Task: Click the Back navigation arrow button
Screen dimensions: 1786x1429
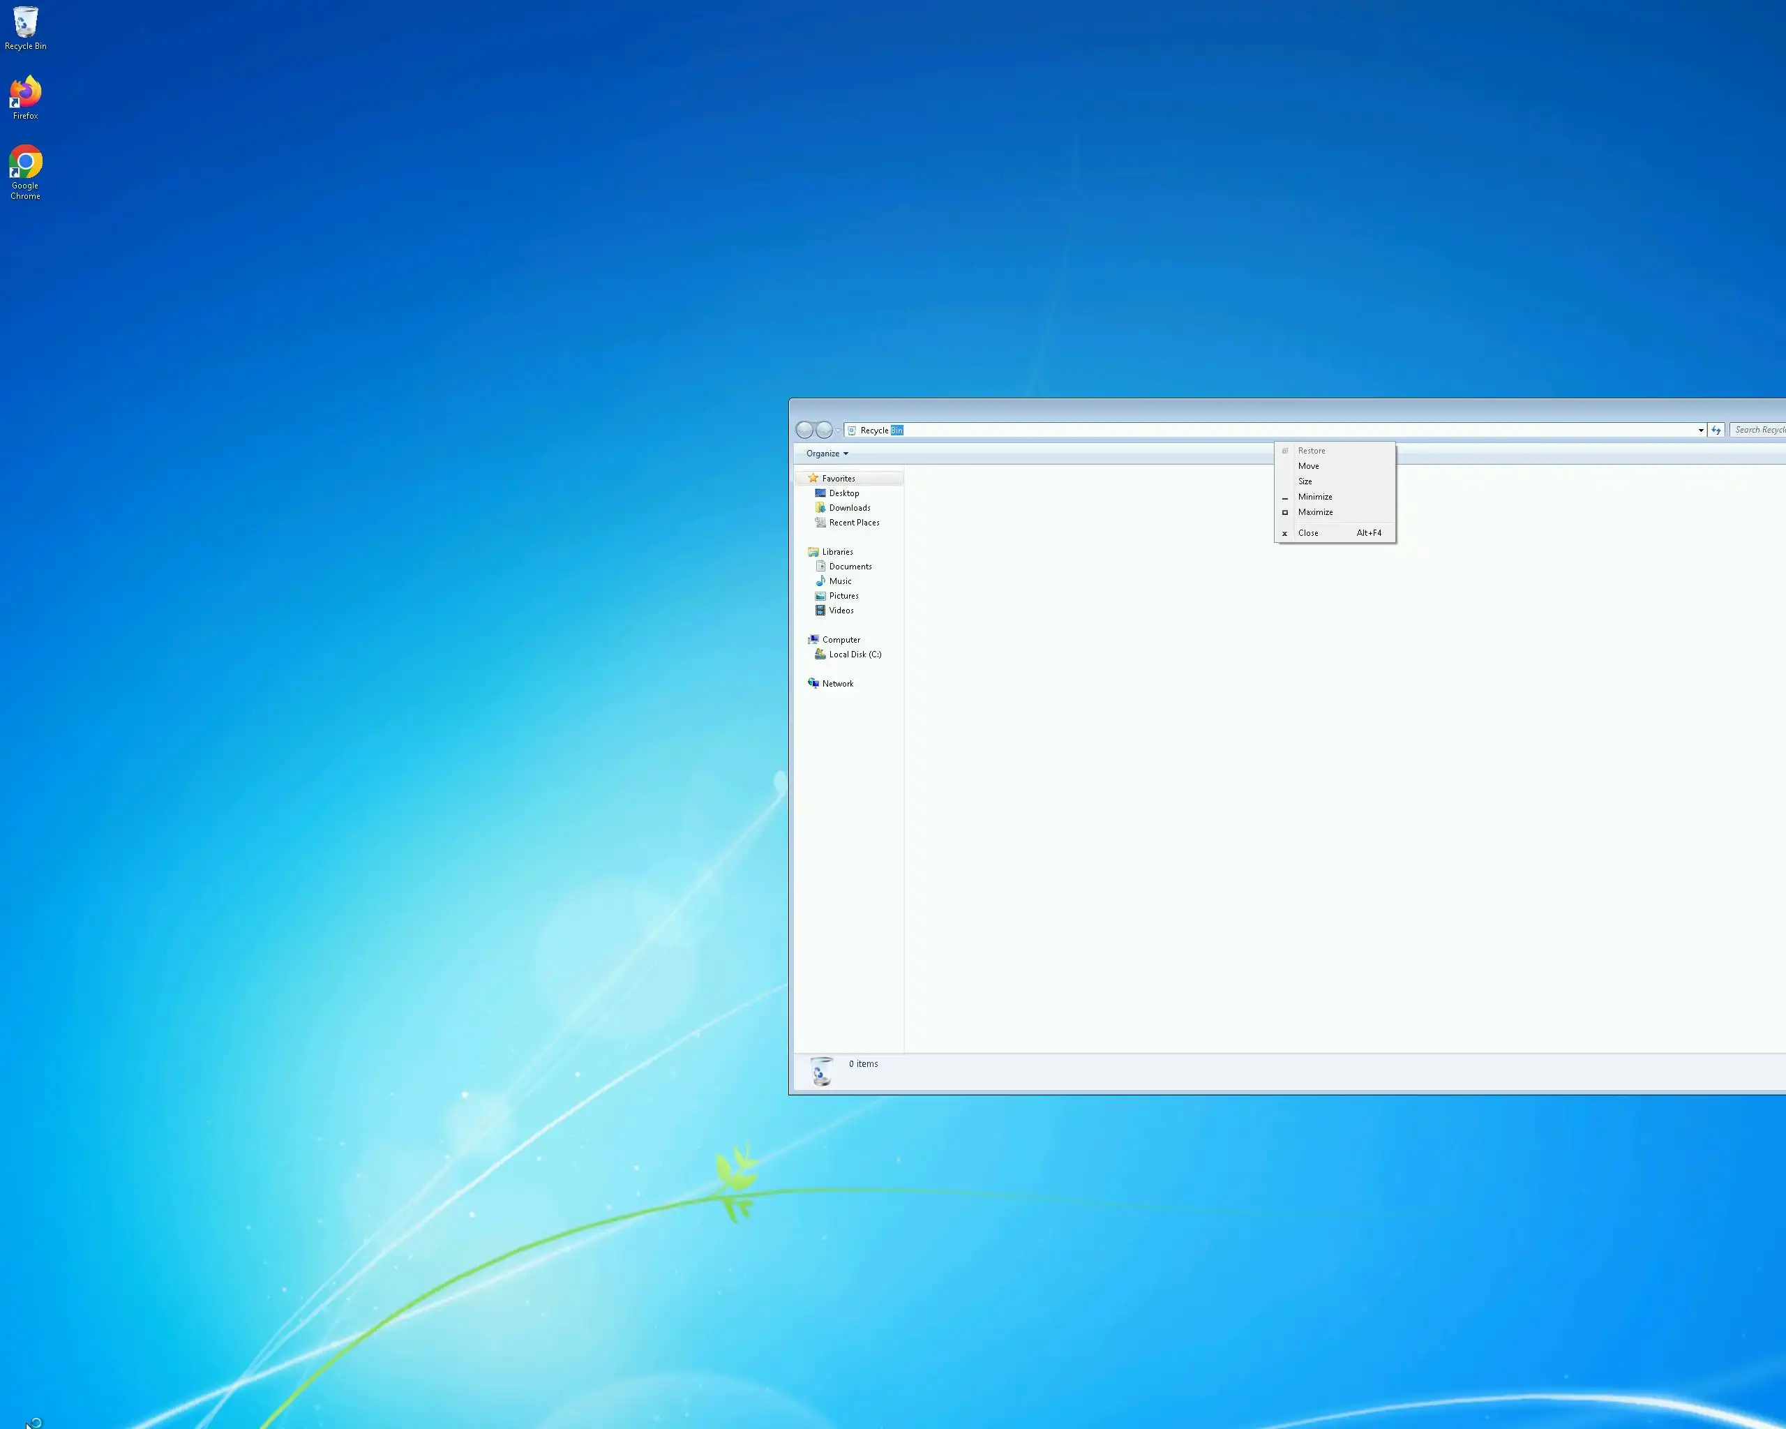Action: point(804,430)
